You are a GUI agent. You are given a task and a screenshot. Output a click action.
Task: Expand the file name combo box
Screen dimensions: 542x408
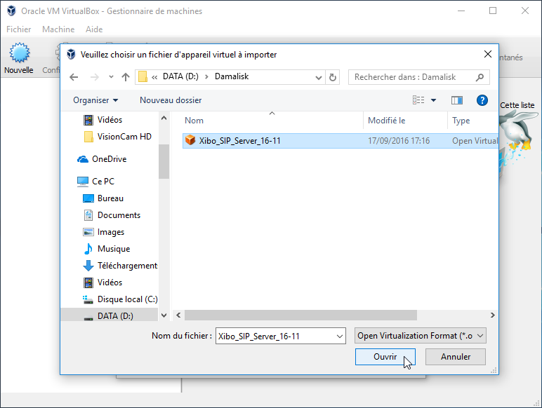[340, 336]
